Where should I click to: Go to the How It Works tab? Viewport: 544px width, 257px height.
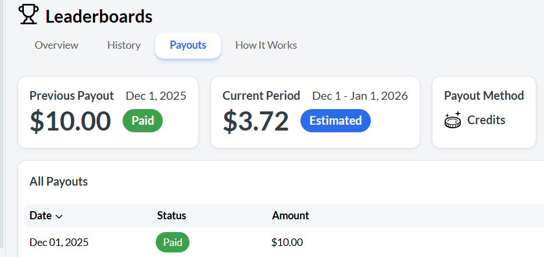[266, 45]
